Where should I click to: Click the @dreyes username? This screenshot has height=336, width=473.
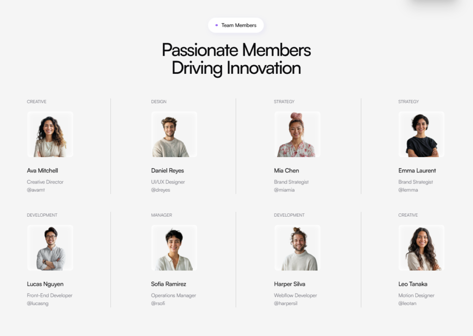pyautogui.click(x=161, y=190)
